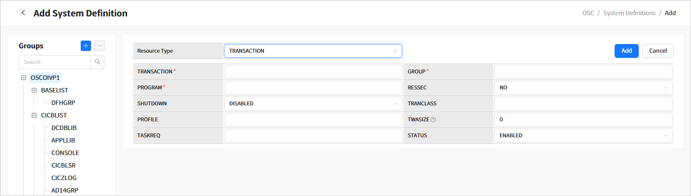Open the Resource Type dropdown
Viewport: 691px width, 196px height.
[313, 51]
